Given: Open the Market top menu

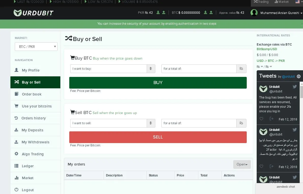Looking at the screenshot, I should 282,2.
